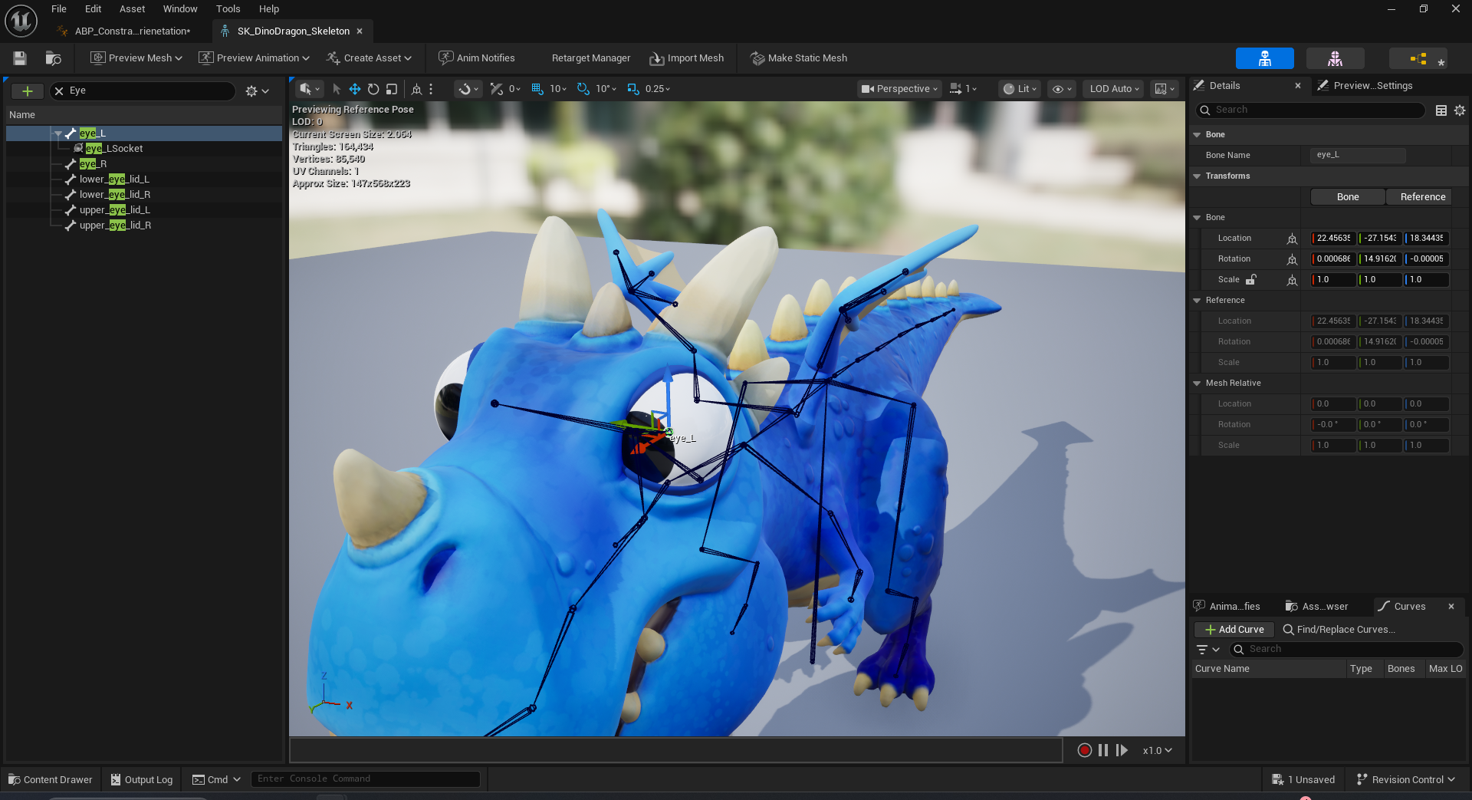Click Make Static Mesh button

(799, 58)
